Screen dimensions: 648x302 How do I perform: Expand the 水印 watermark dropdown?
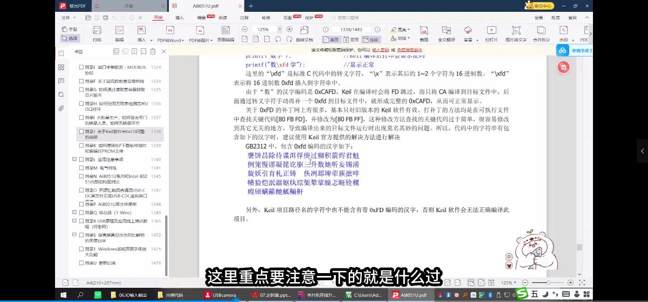point(572,40)
